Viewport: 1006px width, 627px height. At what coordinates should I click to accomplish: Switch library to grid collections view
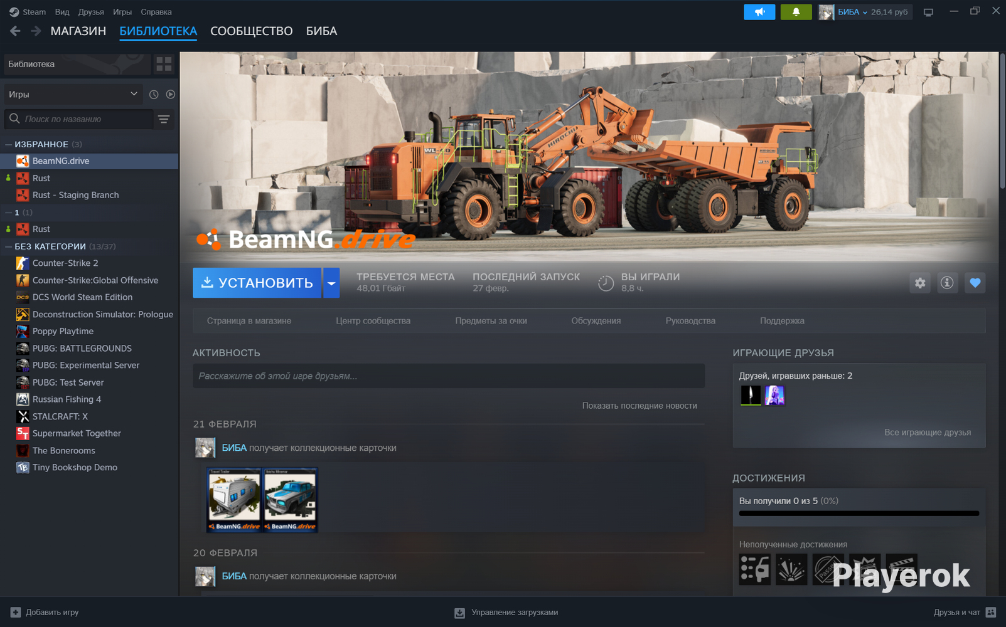[x=164, y=64]
